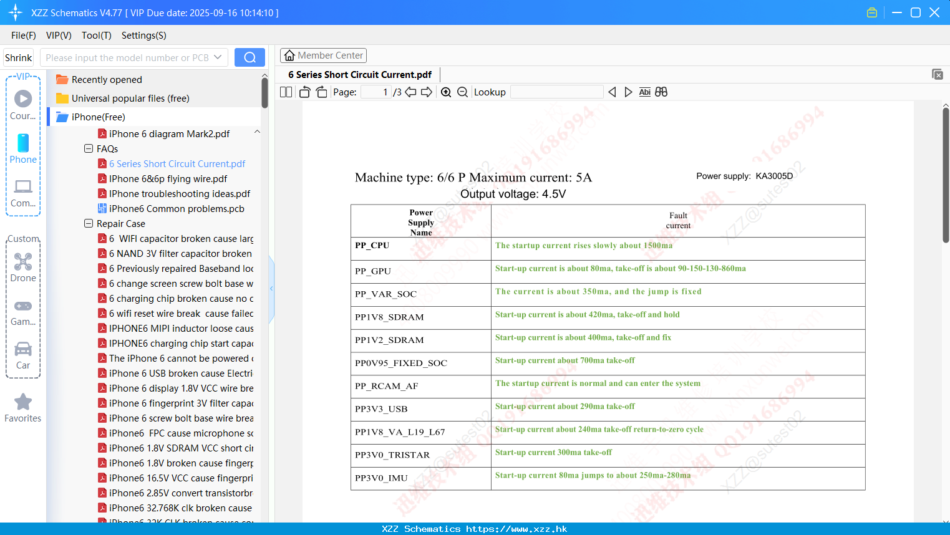Collapse the FAQs tree node
950x535 pixels.
[x=89, y=149]
